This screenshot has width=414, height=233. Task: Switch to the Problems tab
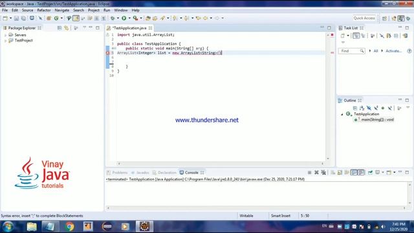117,173
